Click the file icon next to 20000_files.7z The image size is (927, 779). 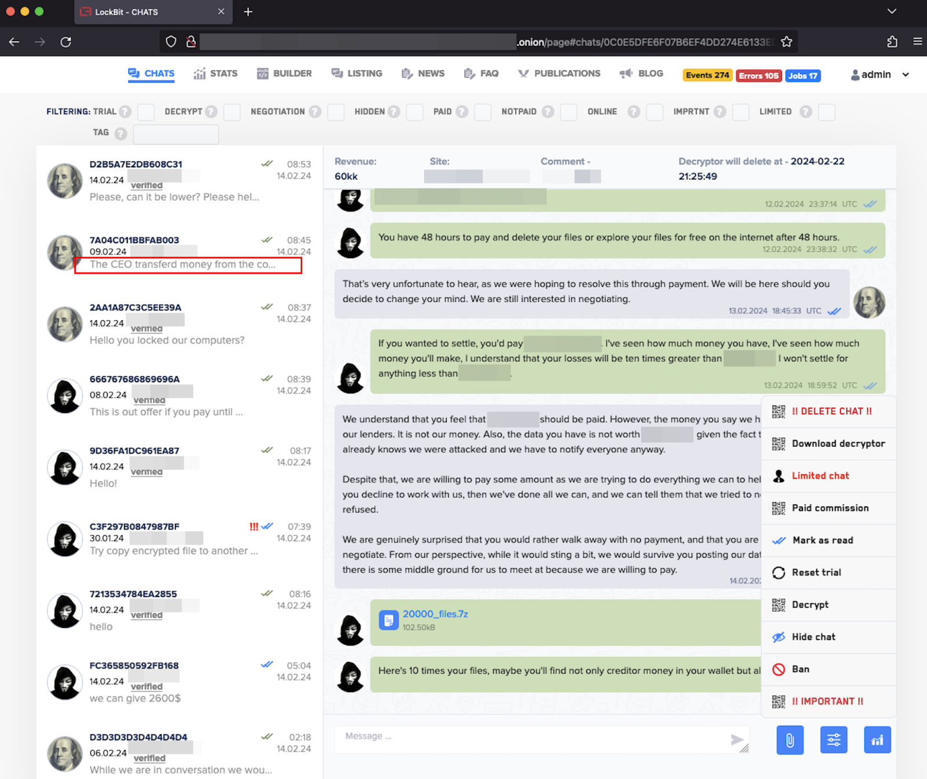pos(389,620)
